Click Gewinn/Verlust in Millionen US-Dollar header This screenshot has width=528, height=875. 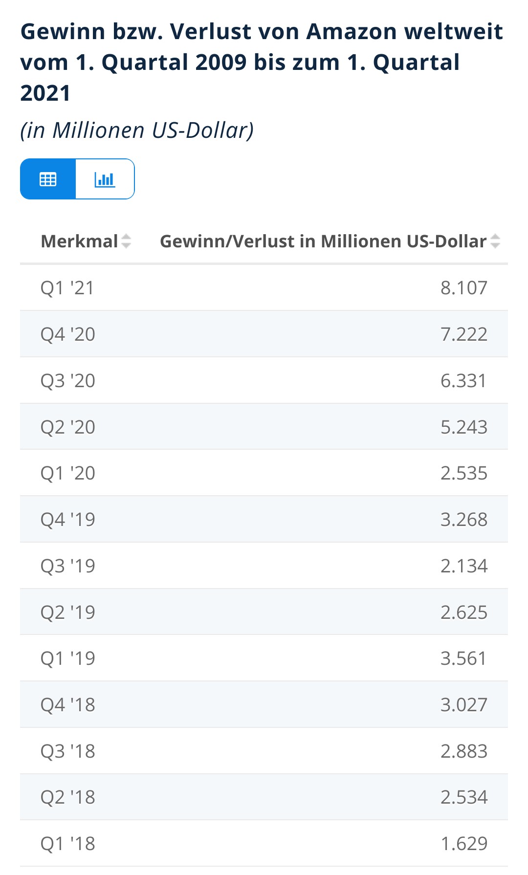tap(323, 241)
